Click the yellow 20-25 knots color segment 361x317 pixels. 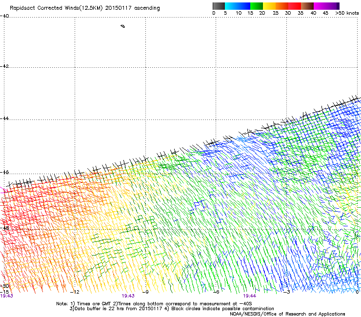point(269,6)
